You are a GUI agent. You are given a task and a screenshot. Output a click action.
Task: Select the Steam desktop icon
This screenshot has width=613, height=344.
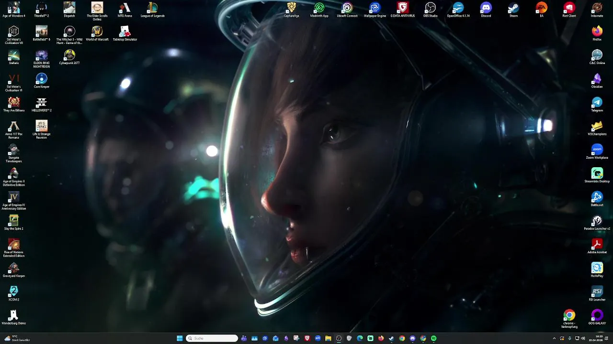pyautogui.click(x=514, y=10)
